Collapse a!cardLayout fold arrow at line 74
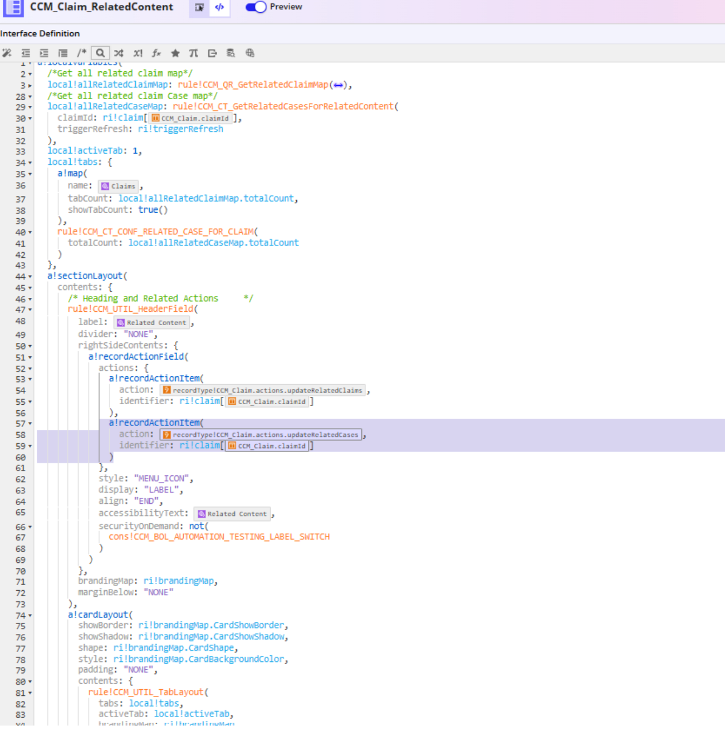Image resolution: width=725 pixels, height=736 pixels. (30, 616)
